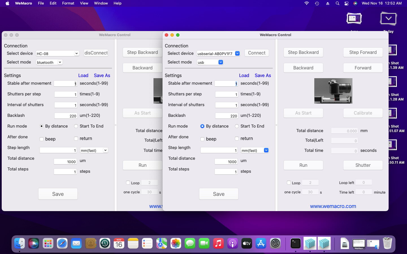Open Terminal from the dock
The image size is (407, 254).
pyautogui.click(x=296, y=243)
